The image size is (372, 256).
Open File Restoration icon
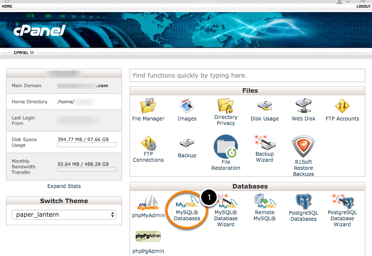pos(226,147)
